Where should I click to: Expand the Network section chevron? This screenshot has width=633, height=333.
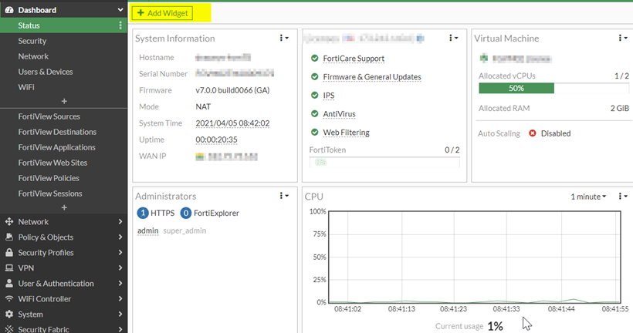click(120, 222)
